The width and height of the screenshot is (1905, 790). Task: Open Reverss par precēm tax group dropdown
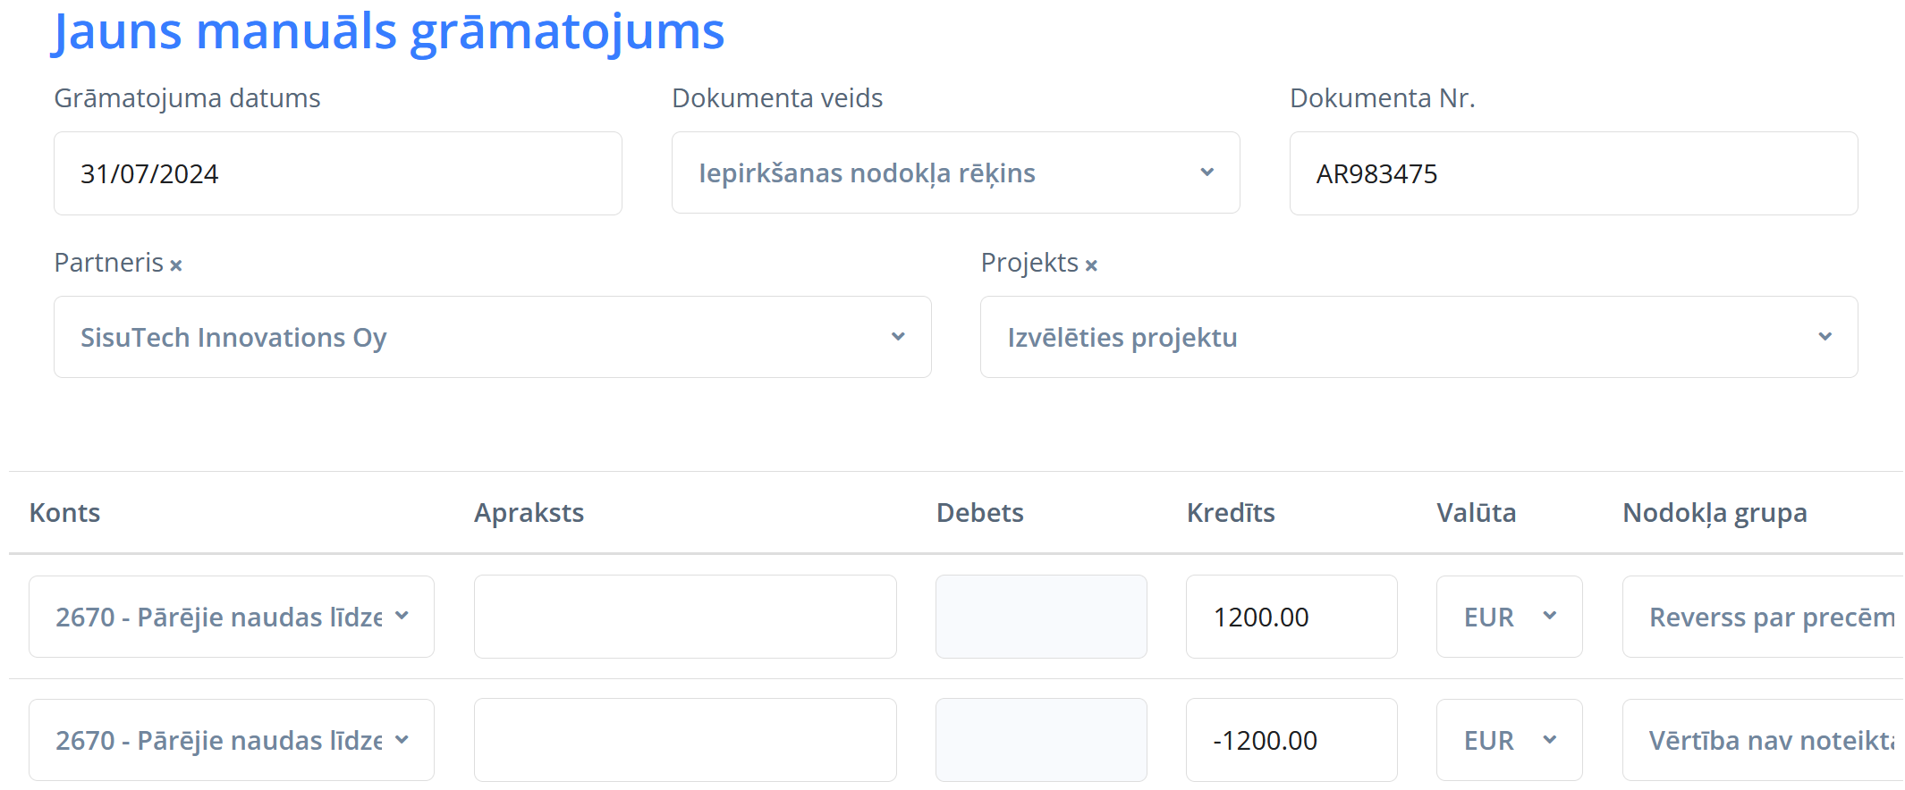(x=1762, y=617)
